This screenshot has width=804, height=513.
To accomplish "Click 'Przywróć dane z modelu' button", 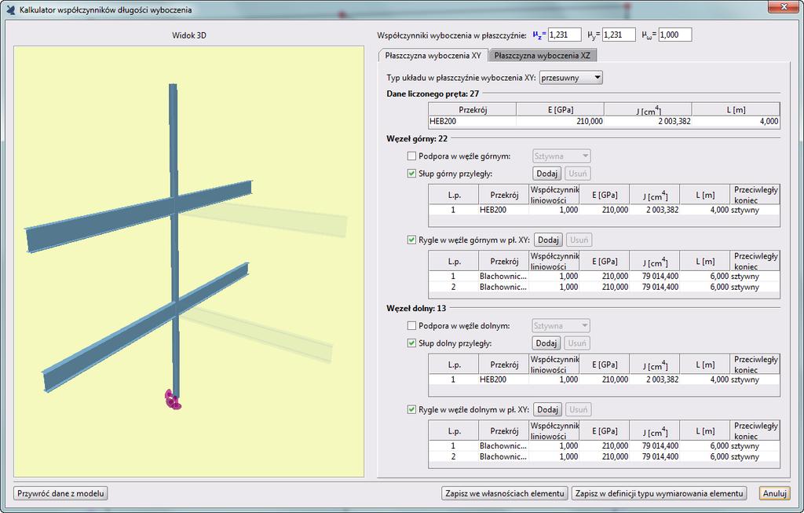I will [x=60, y=493].
